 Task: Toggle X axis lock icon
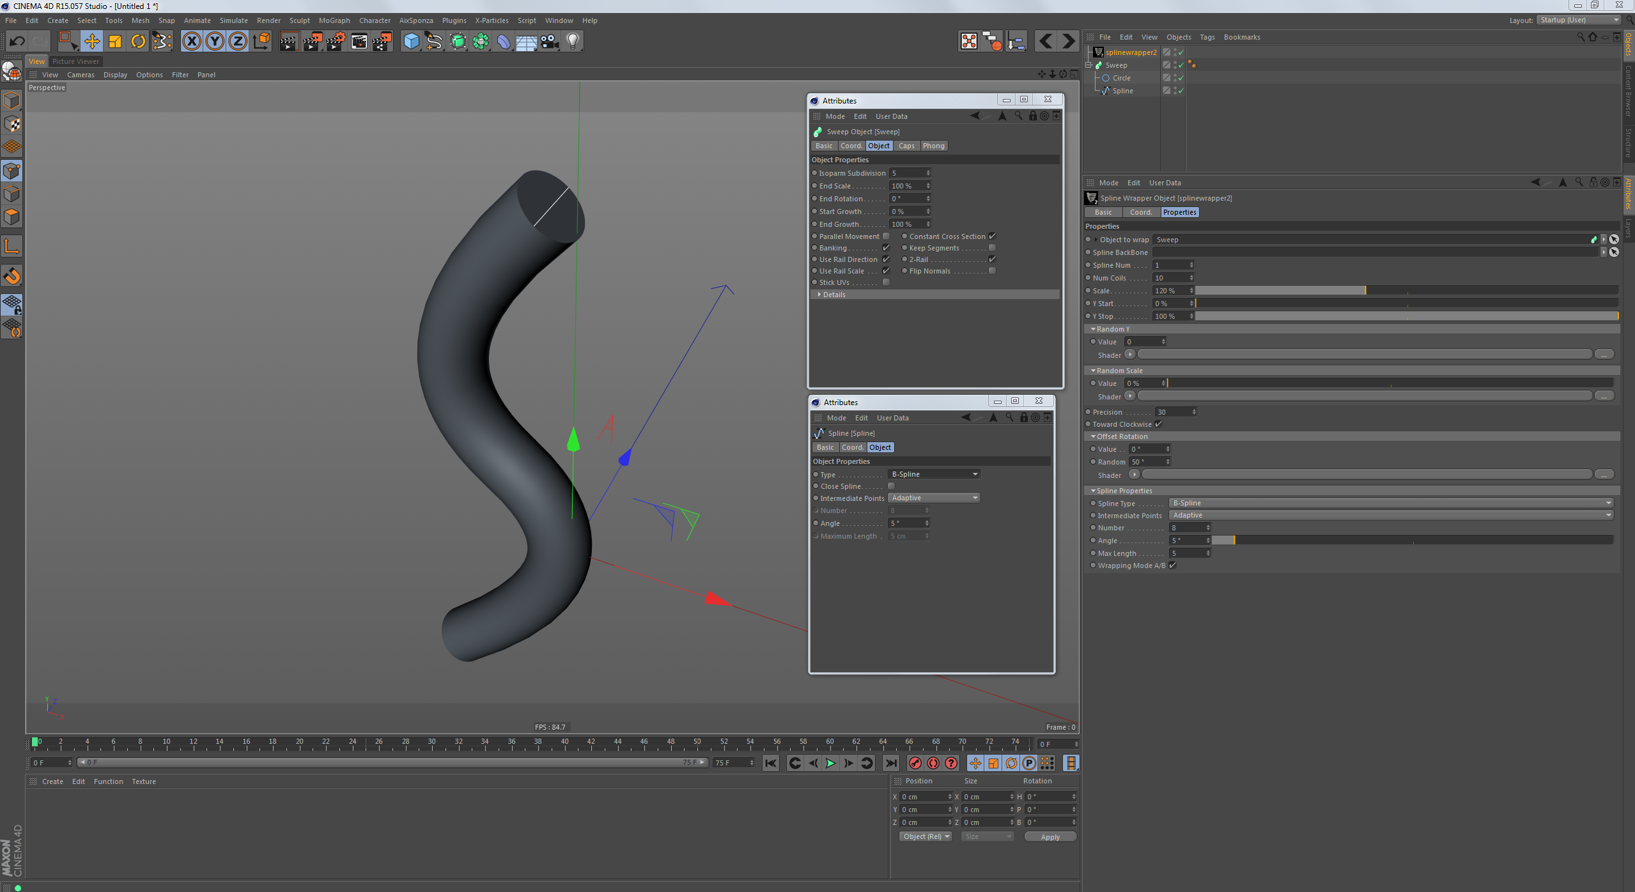(192, 42)
